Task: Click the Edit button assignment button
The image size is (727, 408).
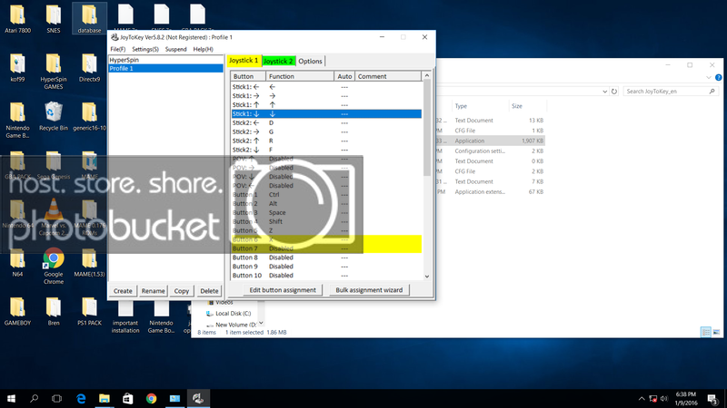Action: point(283,290)
